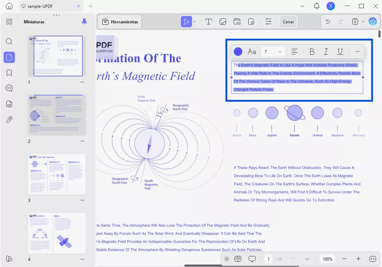Click the Saturn planet label

pyautogui.click(x=294, y=135)
